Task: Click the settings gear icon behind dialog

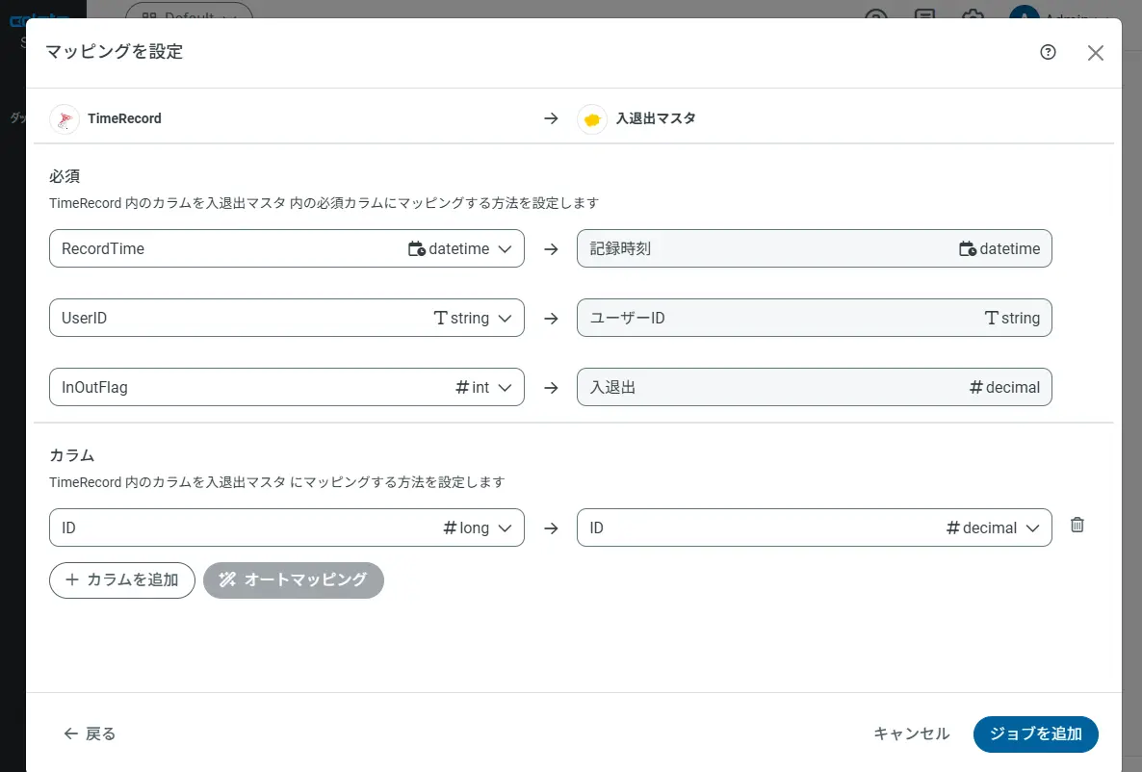Action: click(973, 14)
